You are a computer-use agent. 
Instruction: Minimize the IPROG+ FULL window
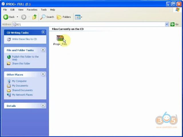168,4
